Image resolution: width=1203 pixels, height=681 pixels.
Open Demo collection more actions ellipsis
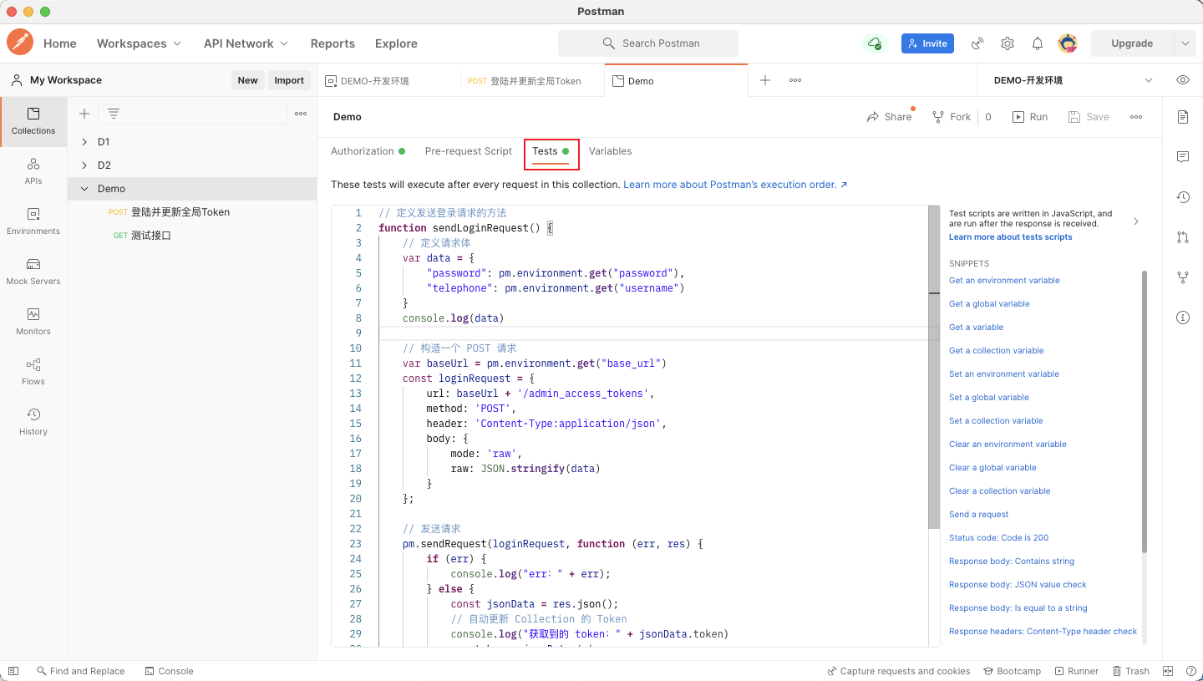tap(1136, 117)
